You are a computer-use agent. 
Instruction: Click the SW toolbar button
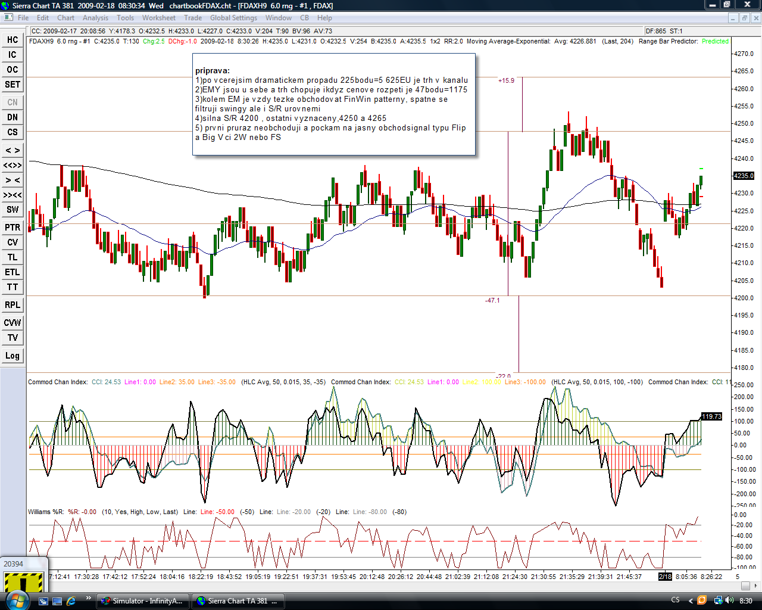pyautogui.click(x=13, y=210)
